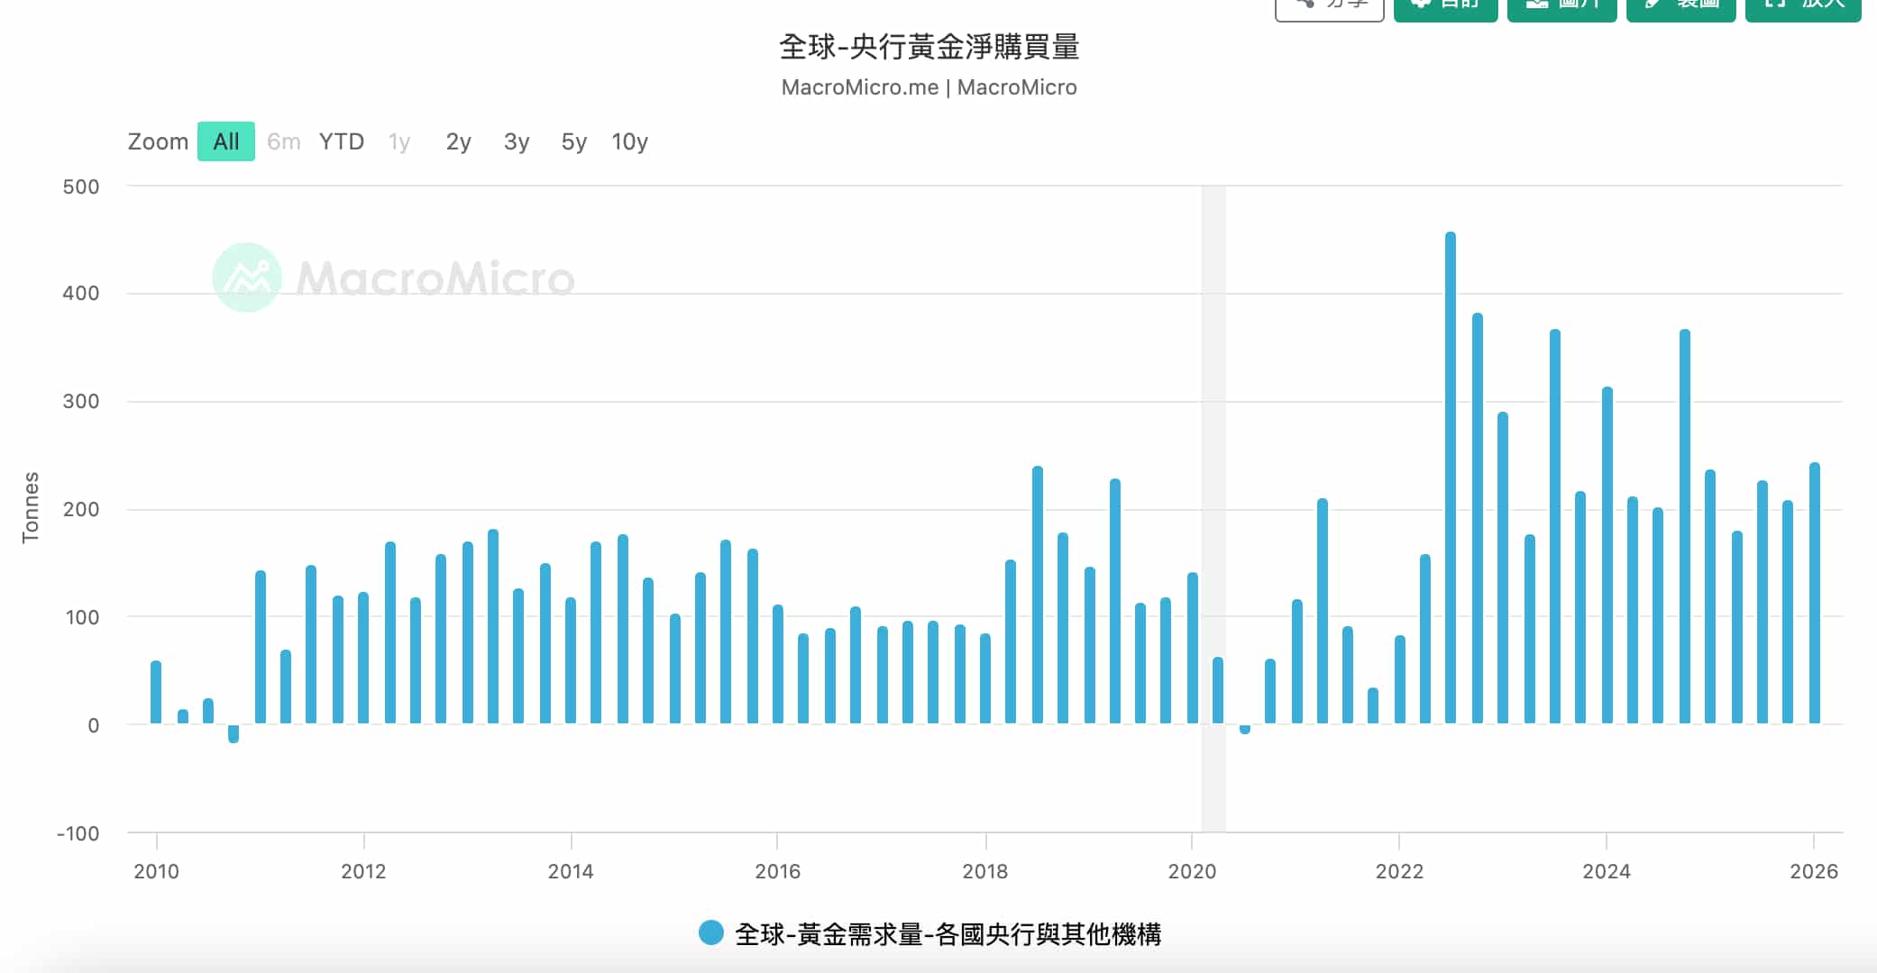Screen dimensions: 1877x973
Task: Click the rightmost bar near 2026
Action: [1815, 593]
